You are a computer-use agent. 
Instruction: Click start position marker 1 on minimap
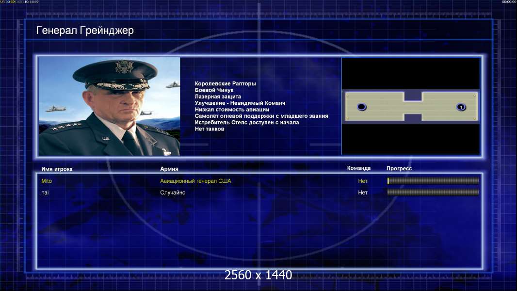click(x=461, y=107)
